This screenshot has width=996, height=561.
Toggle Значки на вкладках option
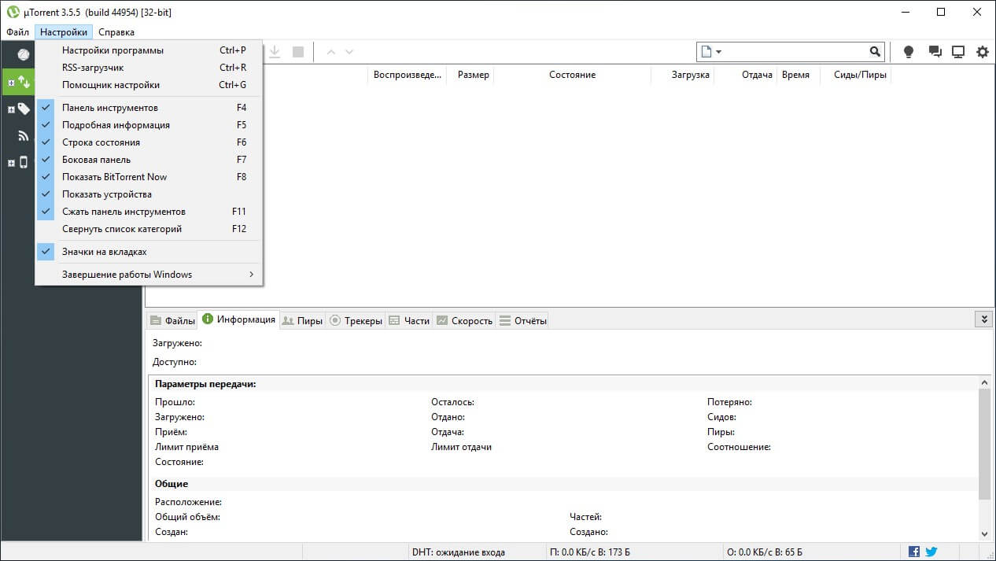[x=149, y=252]
